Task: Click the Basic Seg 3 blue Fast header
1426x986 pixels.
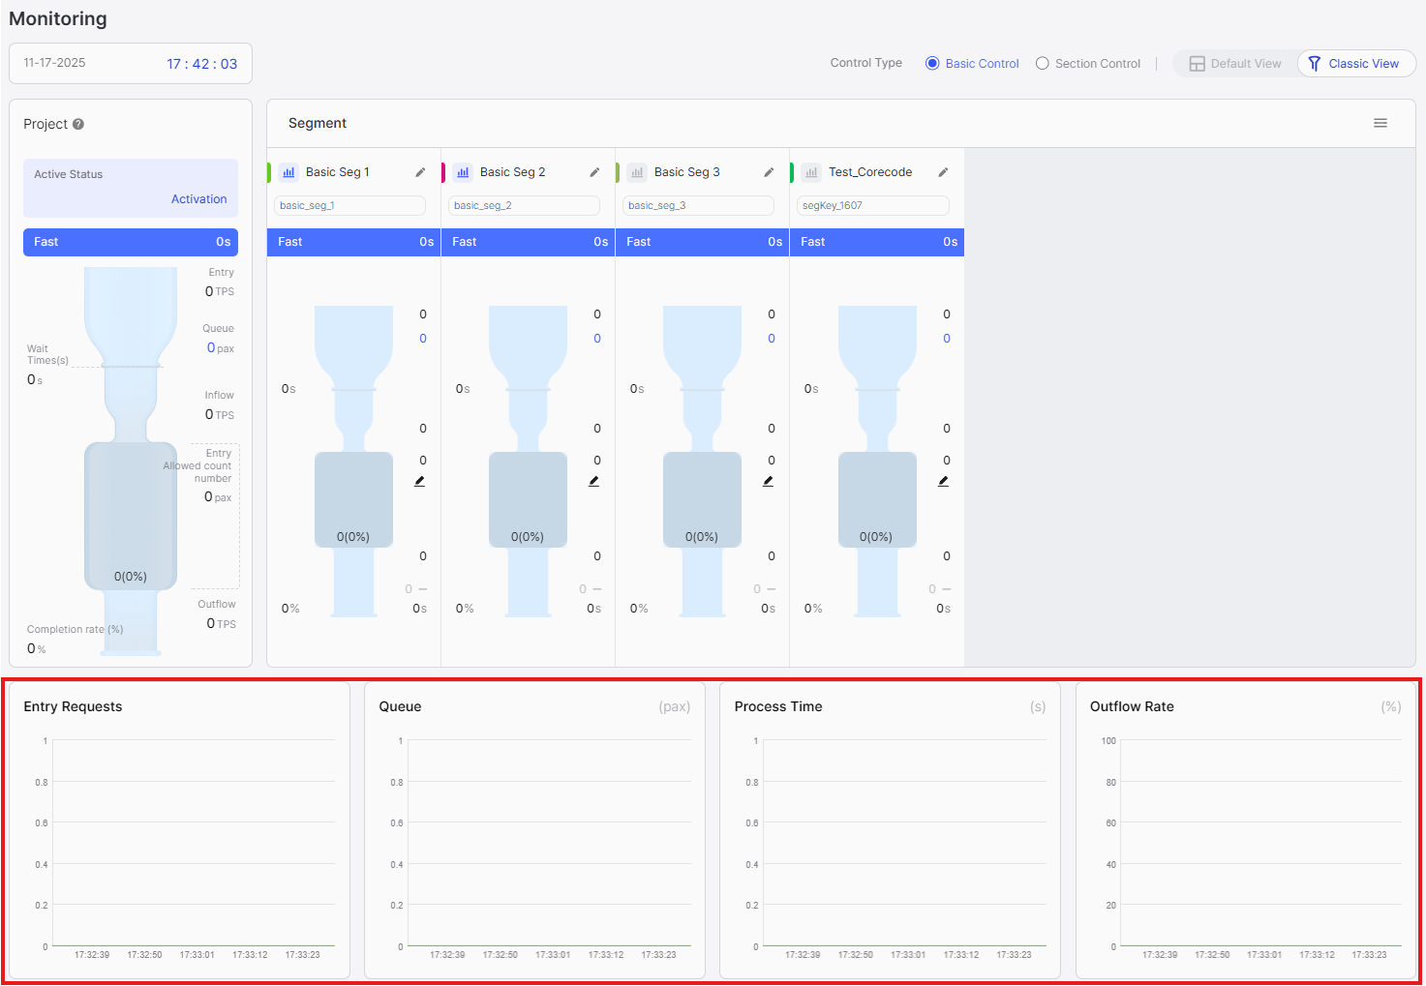Action: 702,242
